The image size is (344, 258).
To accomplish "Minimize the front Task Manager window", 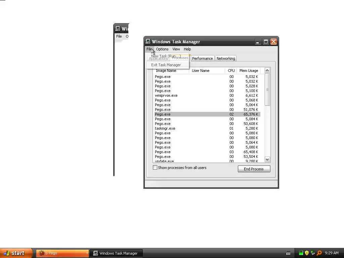I will click(x=258, y=42).
